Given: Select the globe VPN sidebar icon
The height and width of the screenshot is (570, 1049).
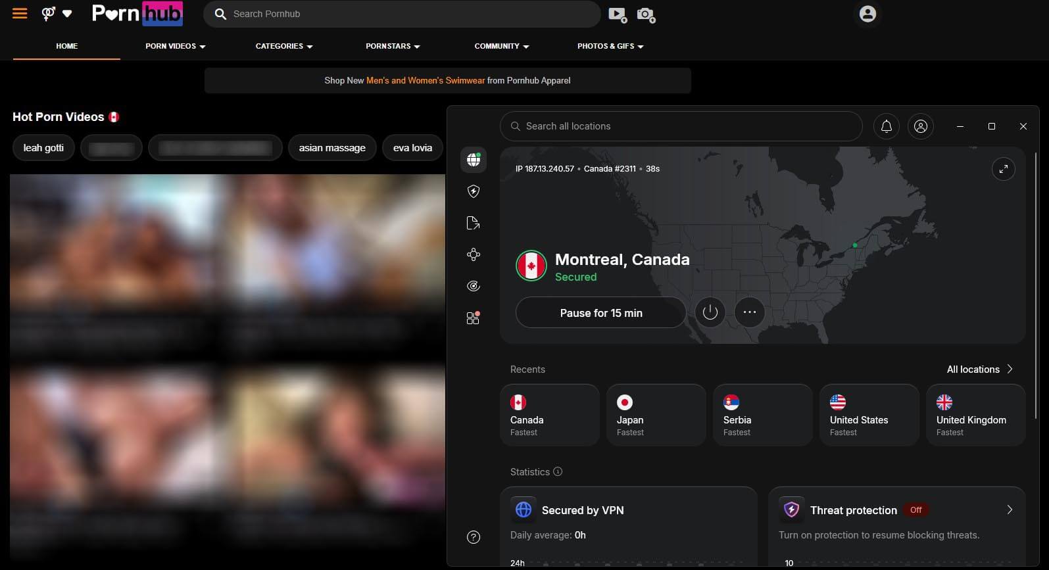Looking at the screenshot, I should tap(474, 159).
